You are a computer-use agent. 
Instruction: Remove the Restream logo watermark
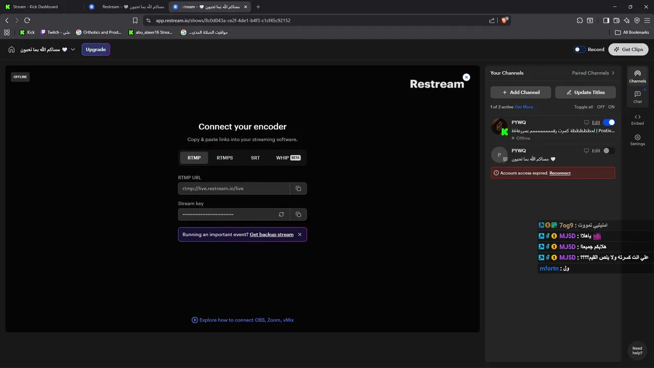coord(466,77)
